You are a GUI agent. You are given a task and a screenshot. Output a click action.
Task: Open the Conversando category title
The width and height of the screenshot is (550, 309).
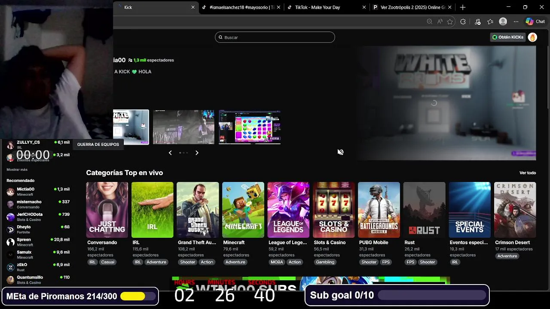[x=102, y=242]
